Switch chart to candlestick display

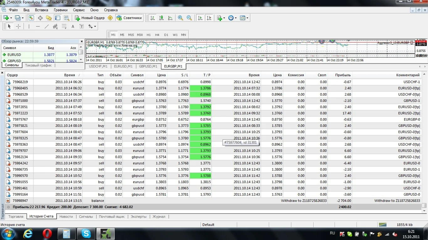pyautogui.click(x=161, y=18)
